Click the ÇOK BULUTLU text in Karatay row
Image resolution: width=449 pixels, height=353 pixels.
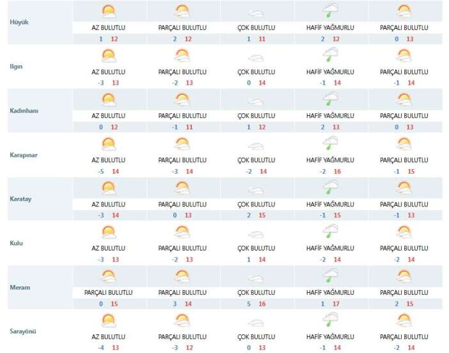click(x=256, y=204)
